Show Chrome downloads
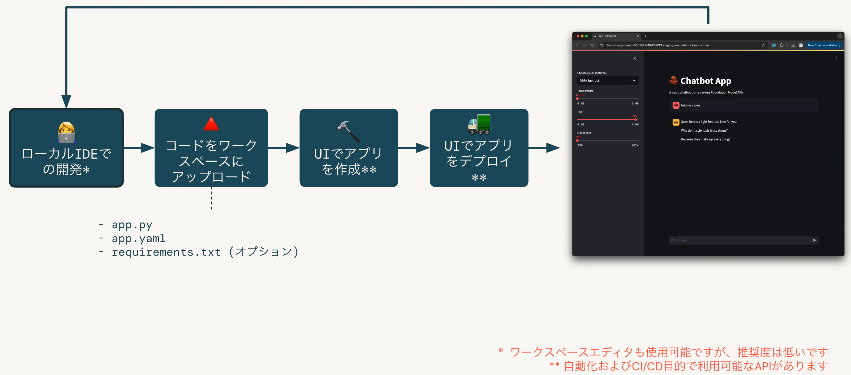 pos(793,45)
